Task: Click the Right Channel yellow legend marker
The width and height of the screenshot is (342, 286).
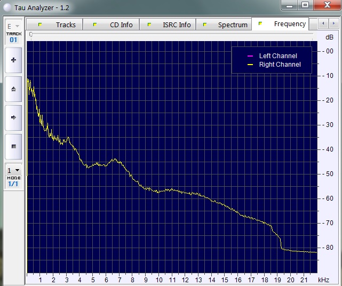Action: pyautogui.click(x=250, y=65)
